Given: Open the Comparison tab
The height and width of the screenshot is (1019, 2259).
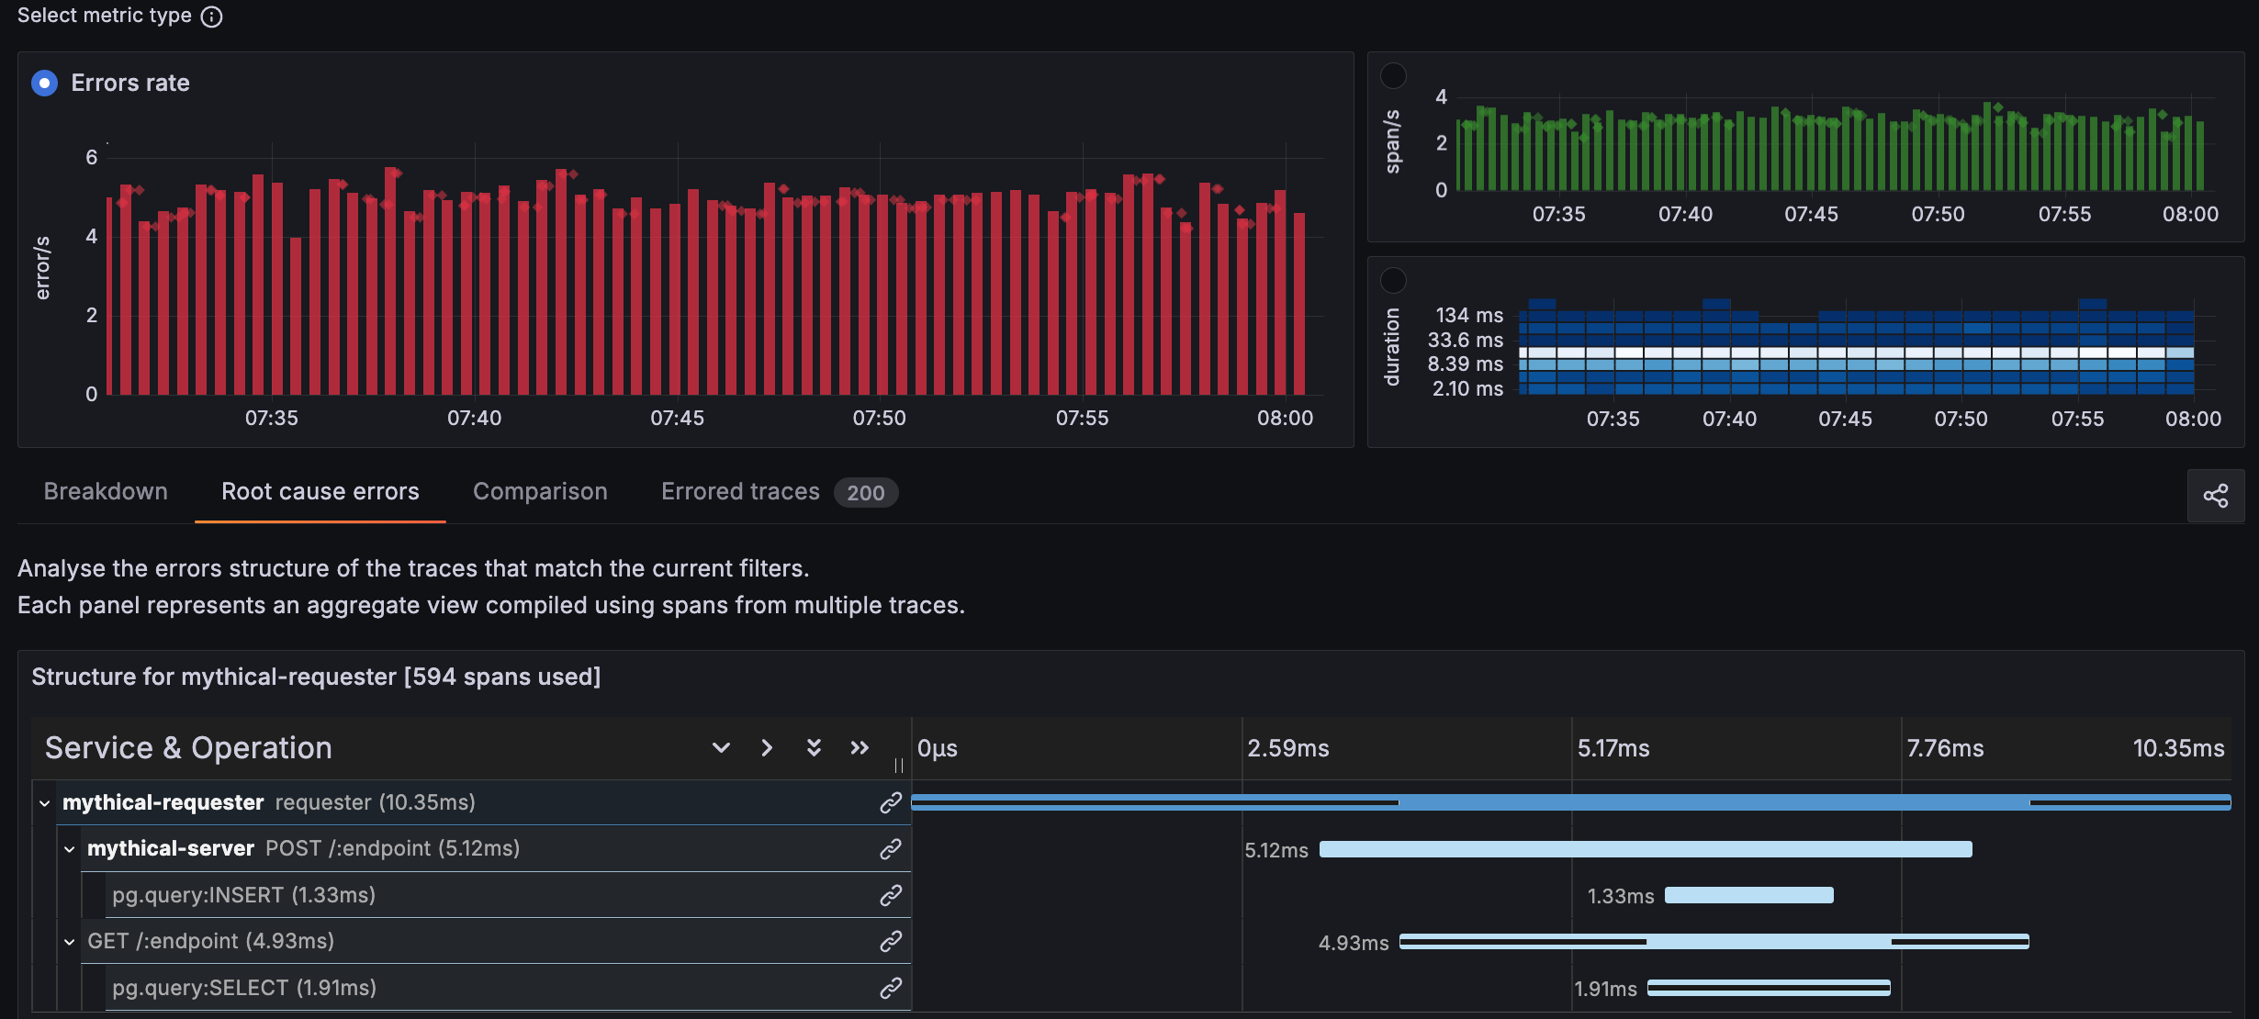Looking at the screenshot, I should click(540, 491).
